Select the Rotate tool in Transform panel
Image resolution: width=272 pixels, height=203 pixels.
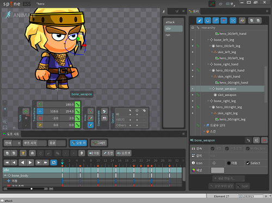point(40,105)
